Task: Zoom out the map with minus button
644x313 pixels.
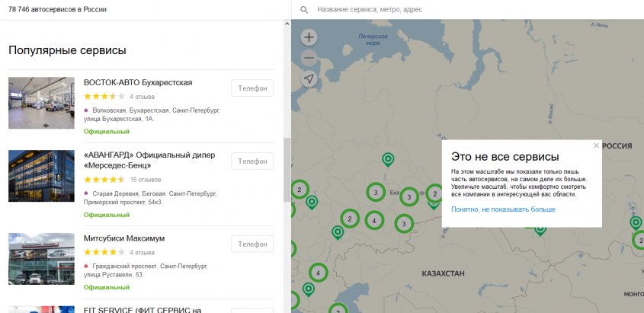Action: pyautogui.click(x=309, y=58)
